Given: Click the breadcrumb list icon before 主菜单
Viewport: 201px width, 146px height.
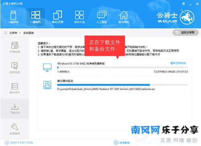Looking at the screenshot, I should 5,33.
